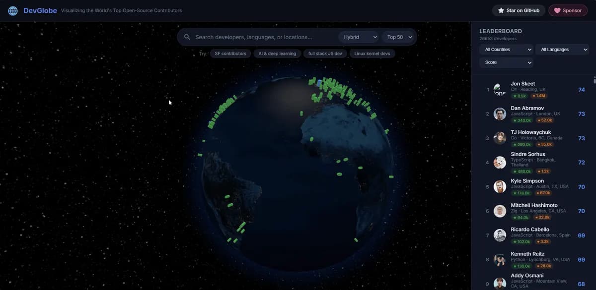596x290 pixels.
Task: Open the All Countries filter dropdown
Action: click(508, 50)
